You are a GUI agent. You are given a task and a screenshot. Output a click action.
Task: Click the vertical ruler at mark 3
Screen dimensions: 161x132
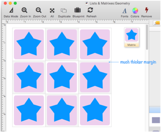tap(4, 78)
